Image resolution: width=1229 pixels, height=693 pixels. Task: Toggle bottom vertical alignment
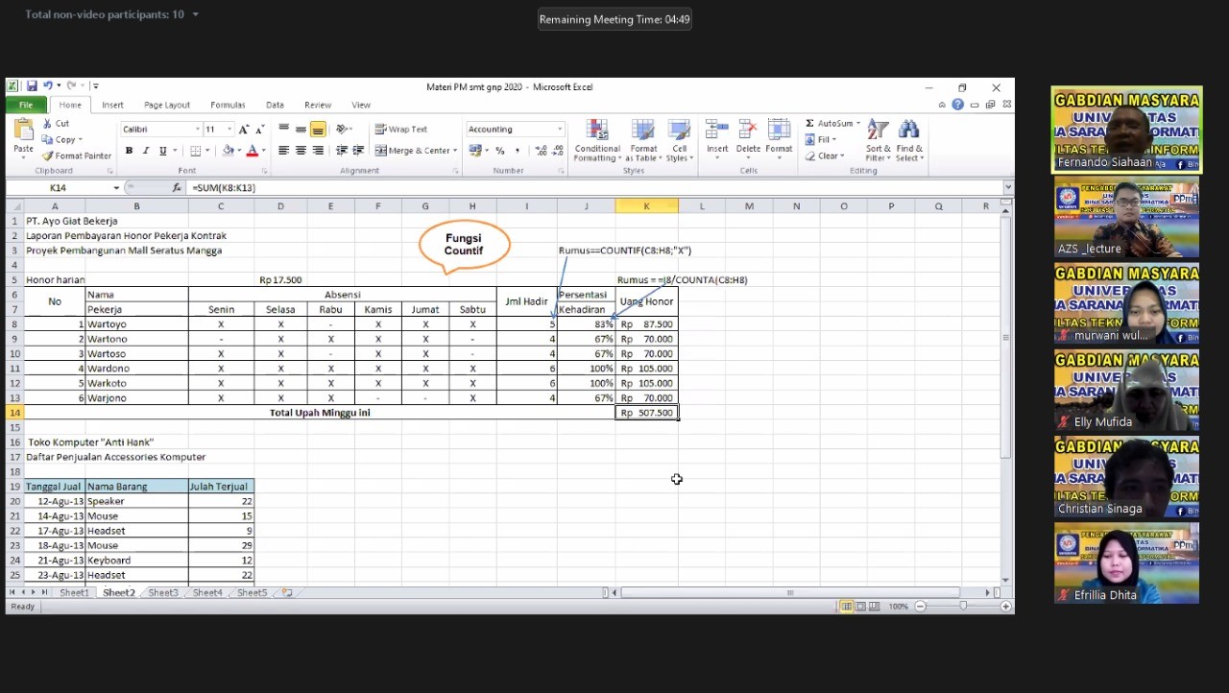click(x=318, y=129)
